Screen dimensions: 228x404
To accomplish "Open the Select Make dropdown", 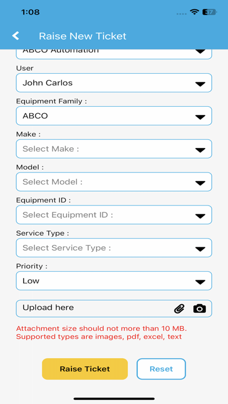I will 114,149.
